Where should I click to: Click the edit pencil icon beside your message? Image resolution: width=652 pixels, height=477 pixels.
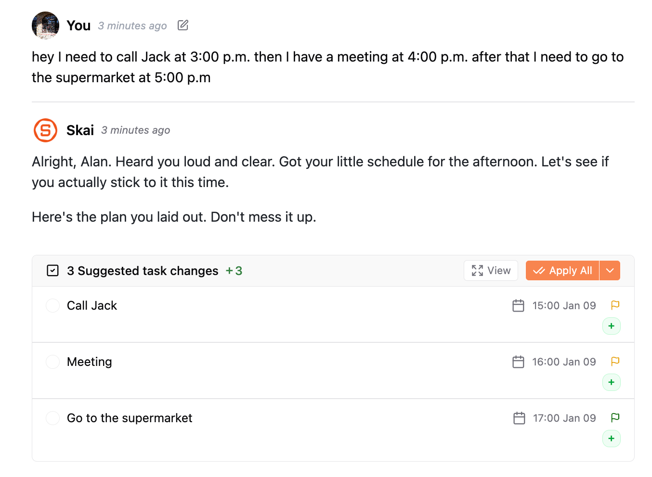[x=183, y=25]
